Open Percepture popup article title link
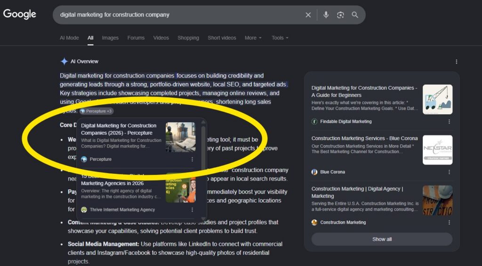The image size is (482, 266). coord(119,129)
